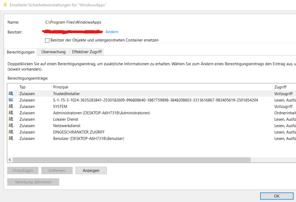Viewport: 296px width, 202px height.
Task: Select the TrustedInstaller principal entry
Action: [66, 94]
